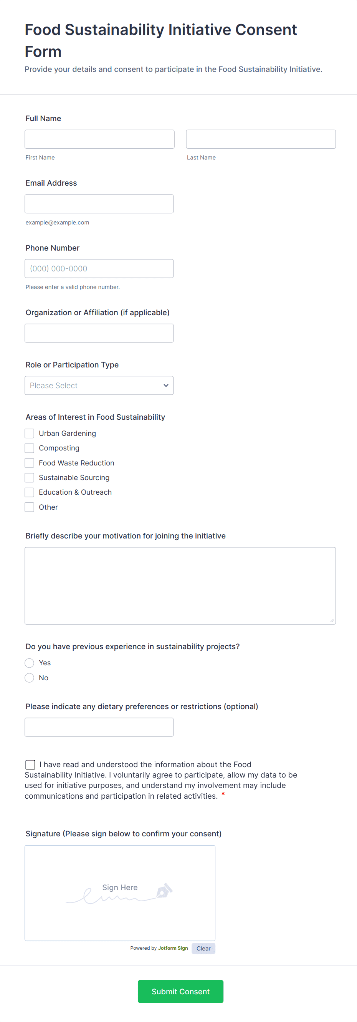Screen dimensions: 357x1022
Task: Click the Phone Number field
Action: tap(99, 269)
